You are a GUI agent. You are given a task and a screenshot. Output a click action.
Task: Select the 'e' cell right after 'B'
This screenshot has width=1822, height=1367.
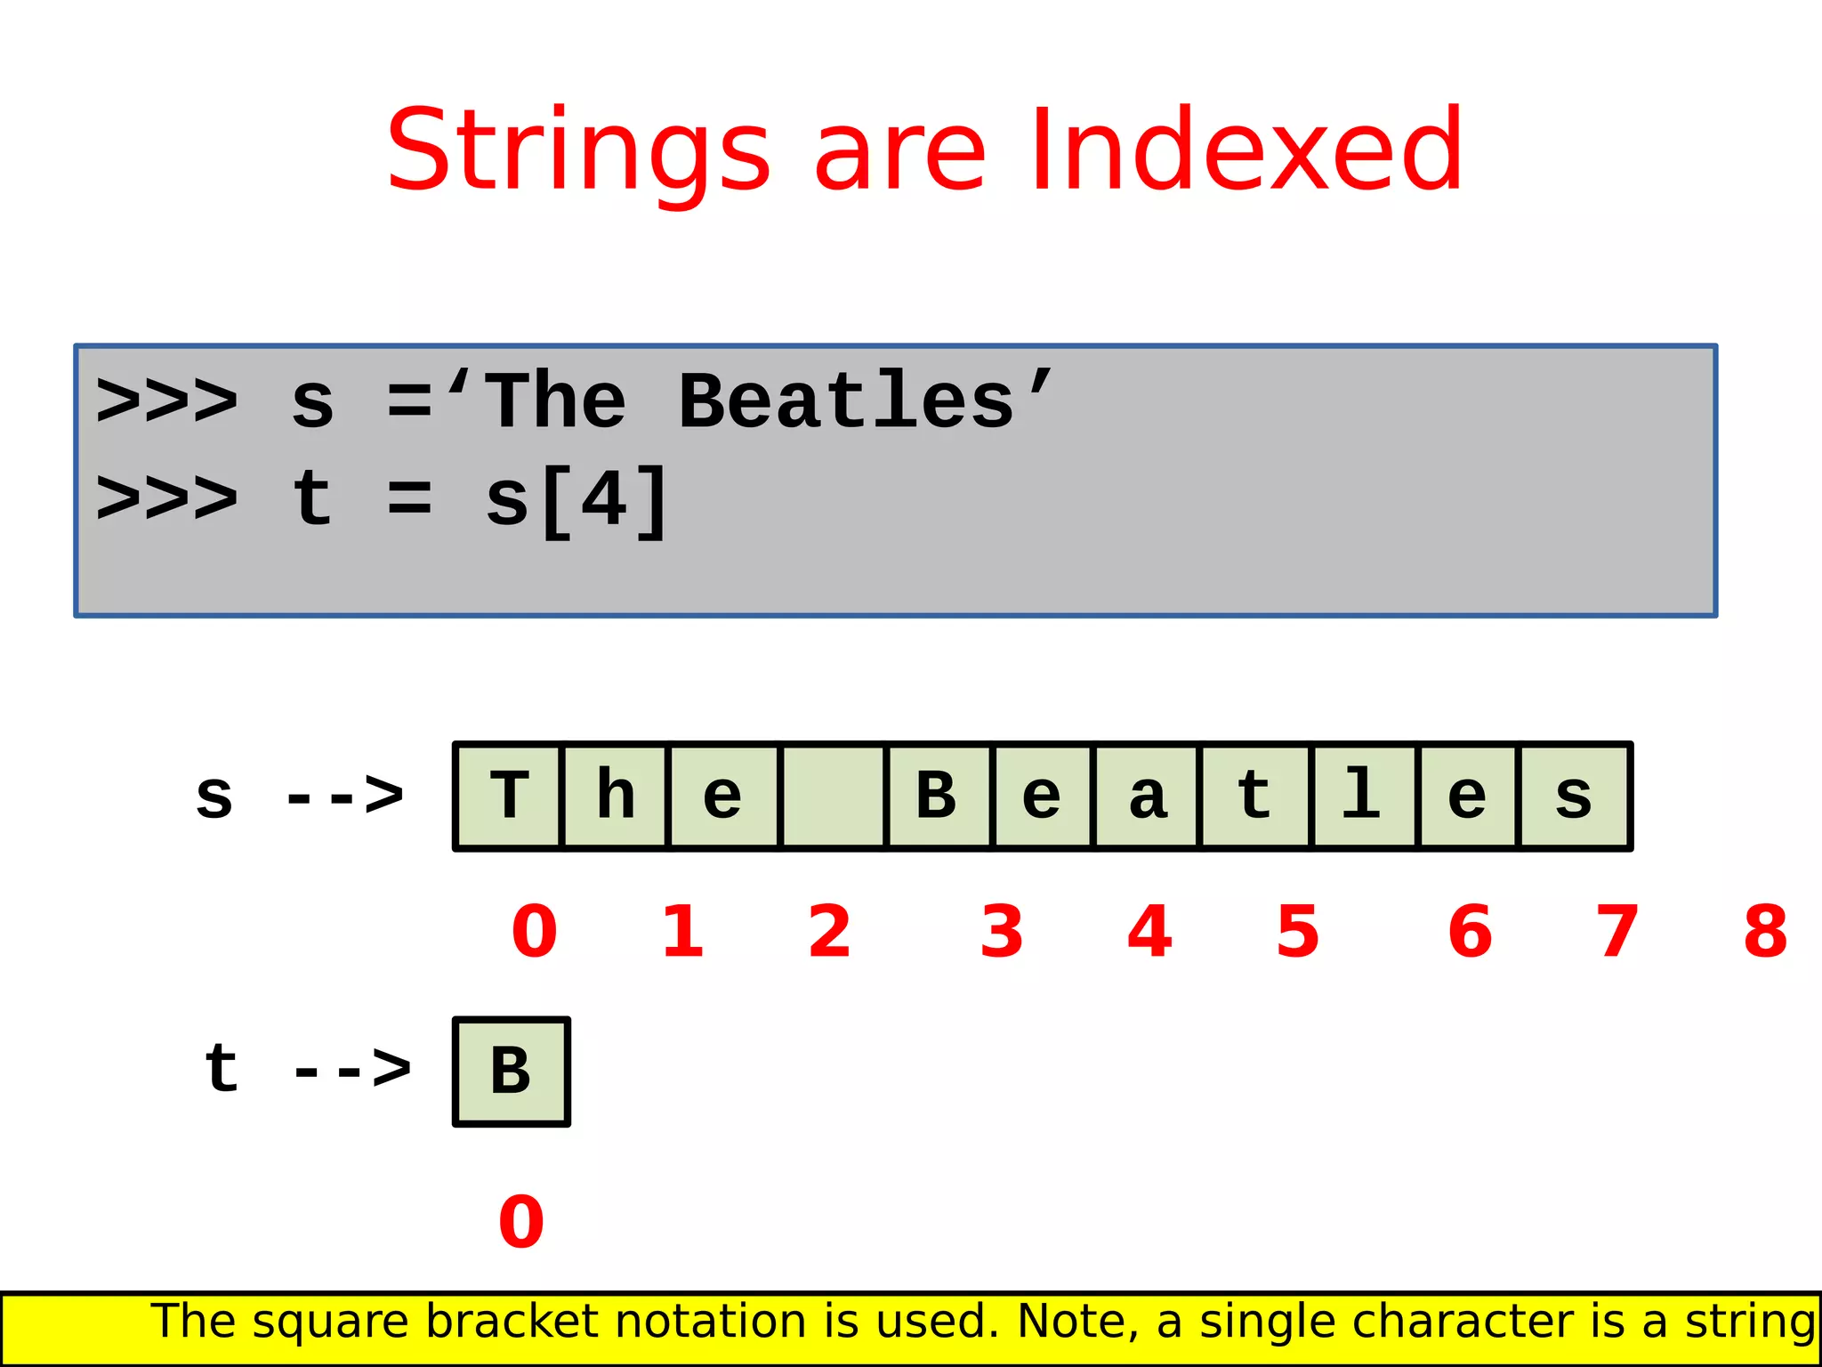pyautogui.click(x=1044, y=797)
